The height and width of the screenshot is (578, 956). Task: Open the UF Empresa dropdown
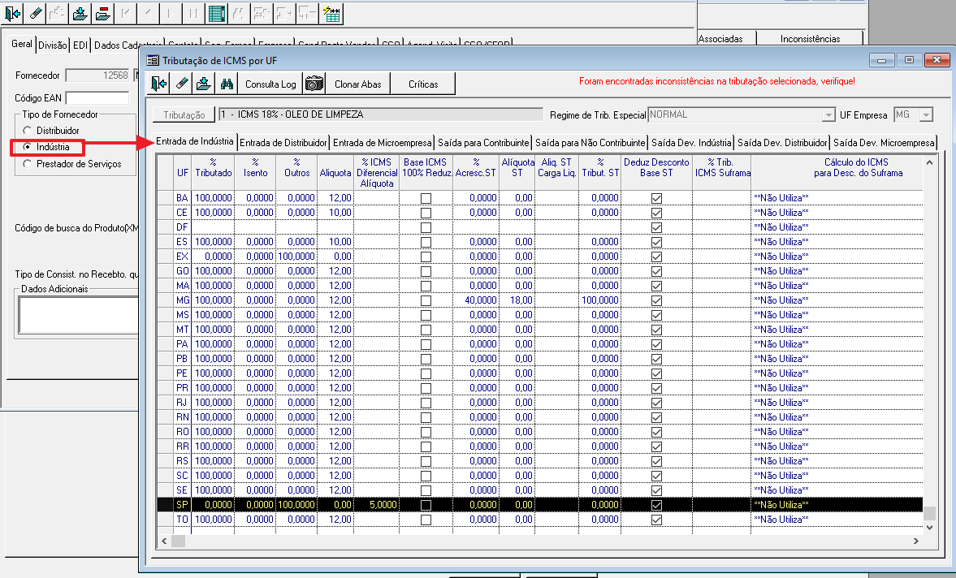pyautogui.click(x=926, y=115)
